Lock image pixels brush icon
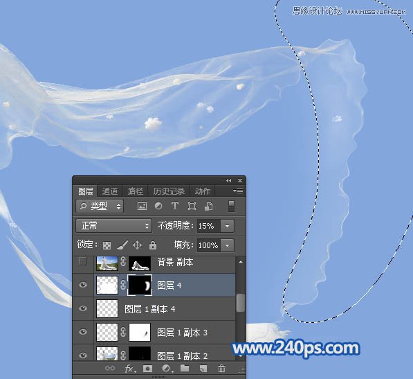 [122, 245]
